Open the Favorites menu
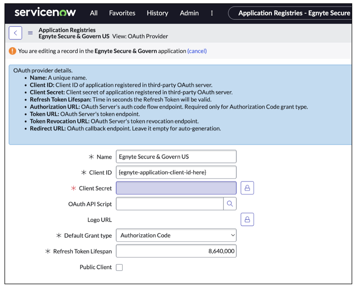The width and height of the screenshot is (355, 287). pos(122,13)
